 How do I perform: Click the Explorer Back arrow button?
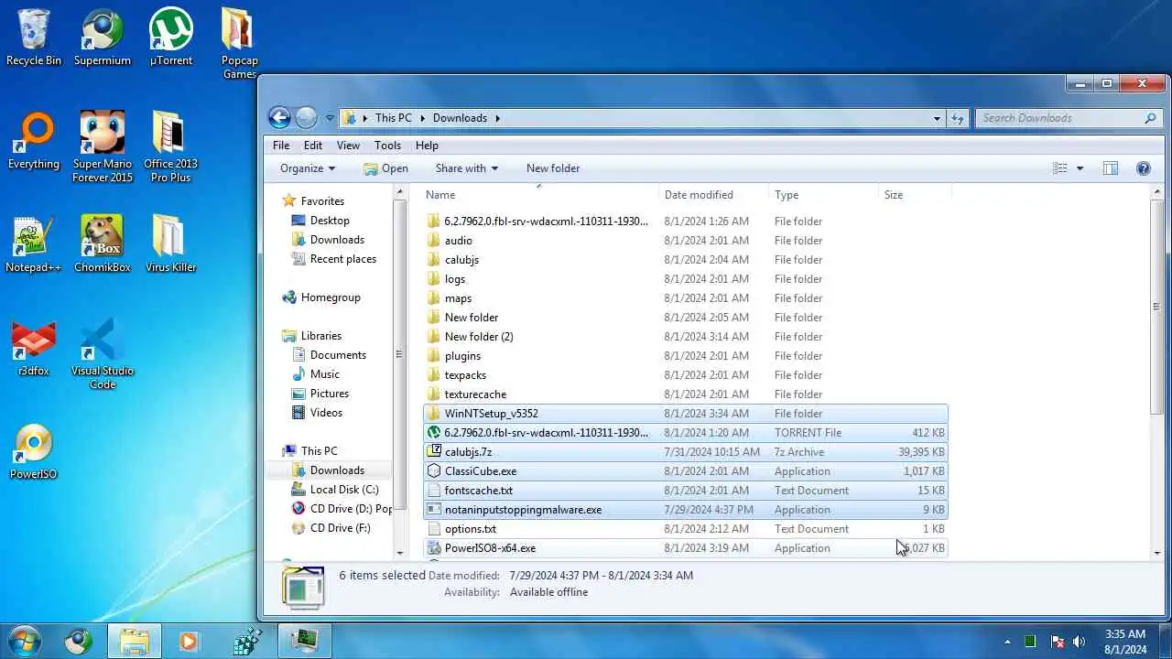click(x=279, y=117)
